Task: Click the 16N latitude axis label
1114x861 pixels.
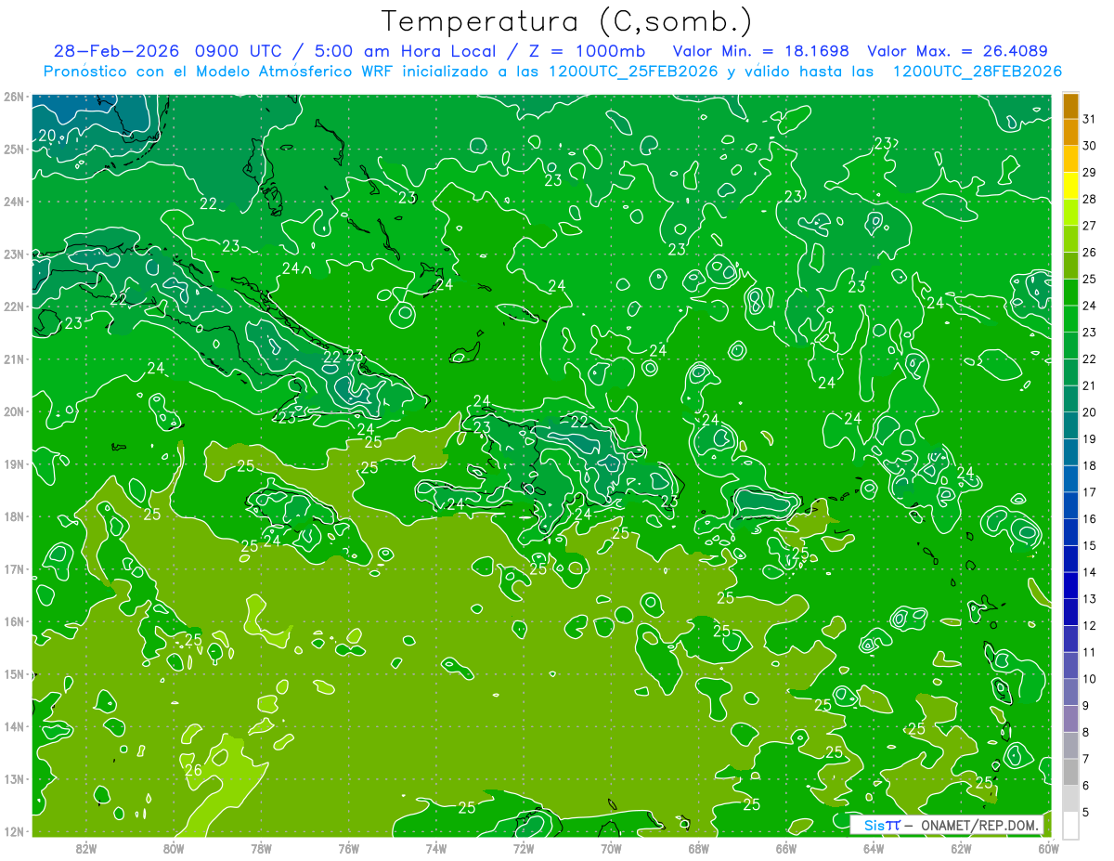Action: click(13, 621)
